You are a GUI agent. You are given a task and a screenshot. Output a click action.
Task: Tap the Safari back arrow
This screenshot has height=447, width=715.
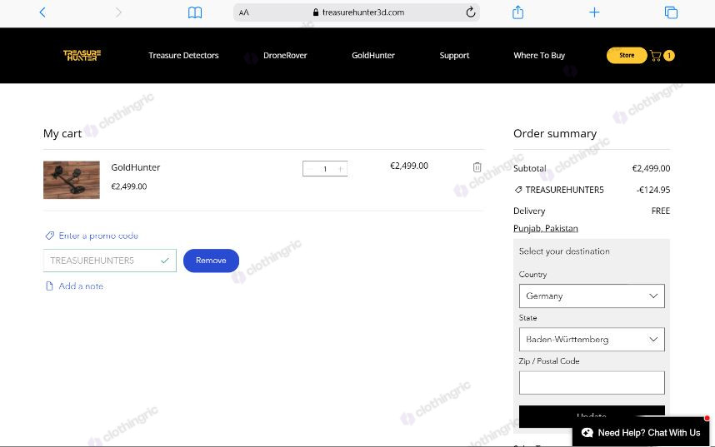pos(42,12)
